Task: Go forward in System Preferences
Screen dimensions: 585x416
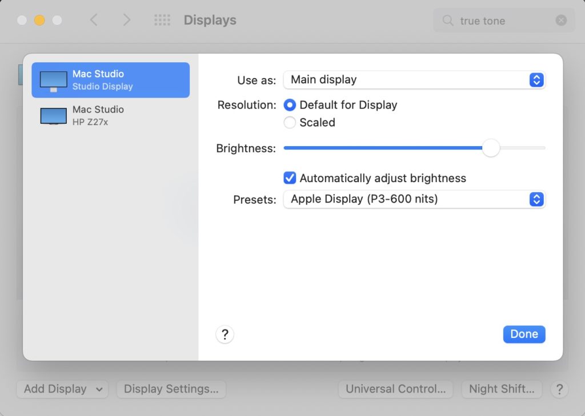Action: pos(126,20)
